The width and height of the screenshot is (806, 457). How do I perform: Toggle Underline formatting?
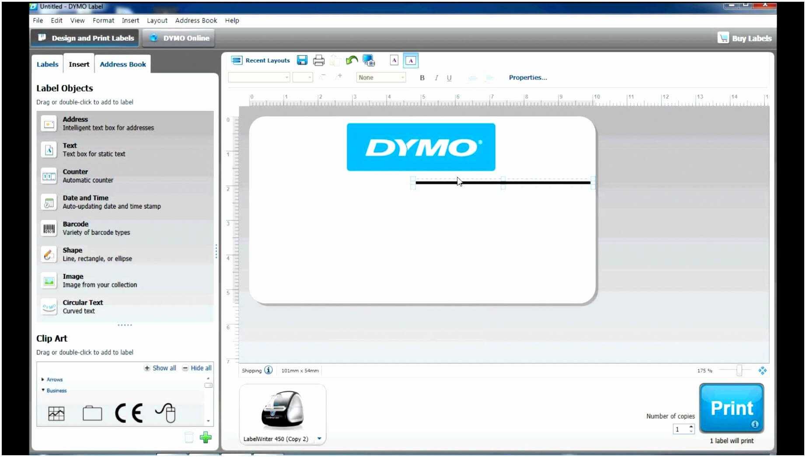pyautogui.click(x=449, y=78)
